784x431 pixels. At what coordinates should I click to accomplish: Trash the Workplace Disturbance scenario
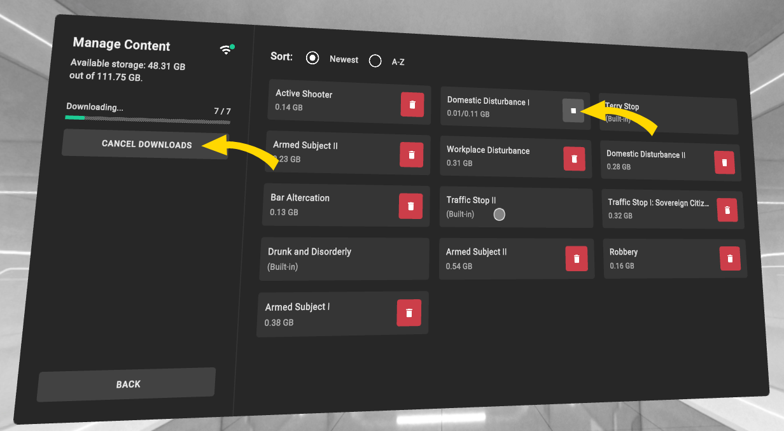[x=574, y=159]
